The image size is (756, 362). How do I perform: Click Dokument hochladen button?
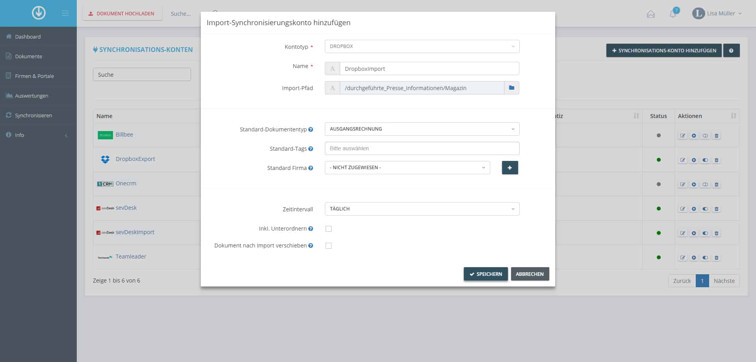[x=122, y=13]
